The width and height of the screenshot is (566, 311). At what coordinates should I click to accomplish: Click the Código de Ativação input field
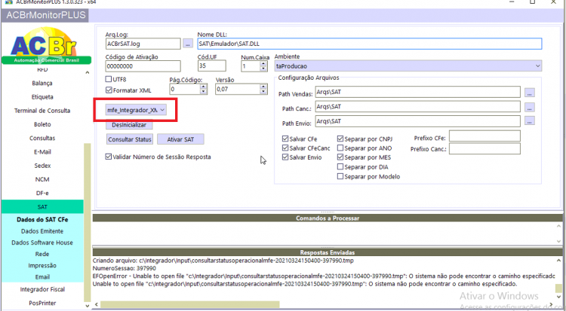point(143,66)
